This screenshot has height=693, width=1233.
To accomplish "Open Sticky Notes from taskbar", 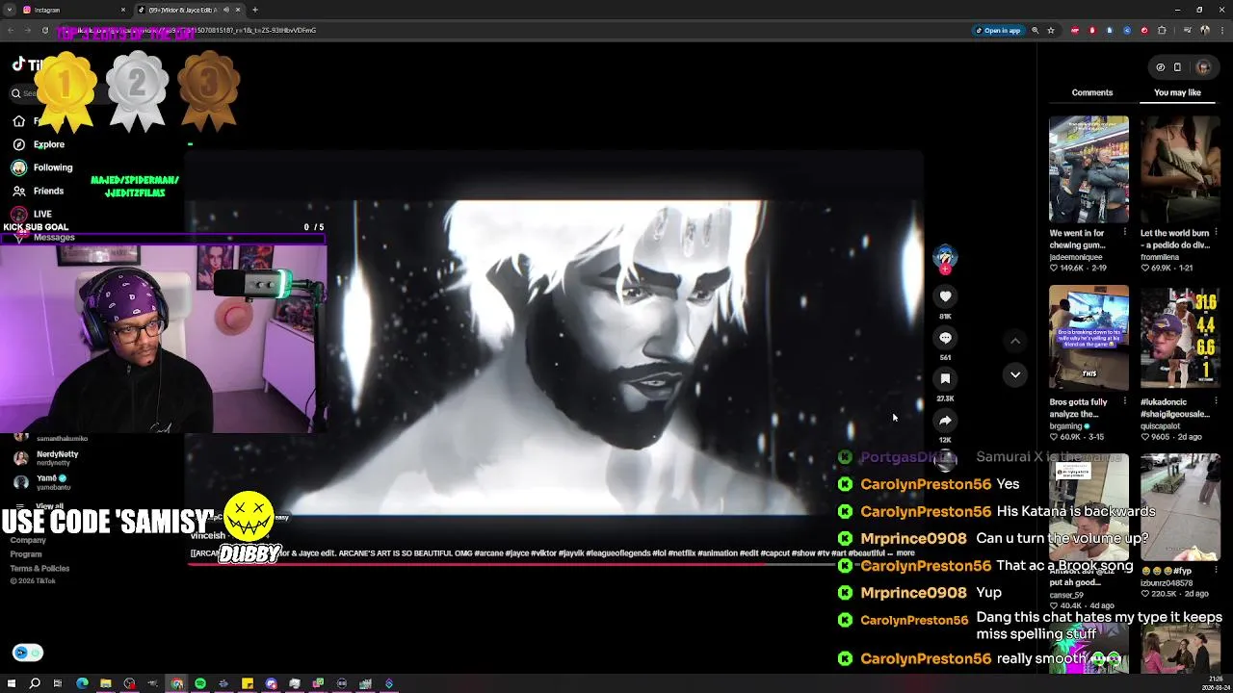I will 248,683.
